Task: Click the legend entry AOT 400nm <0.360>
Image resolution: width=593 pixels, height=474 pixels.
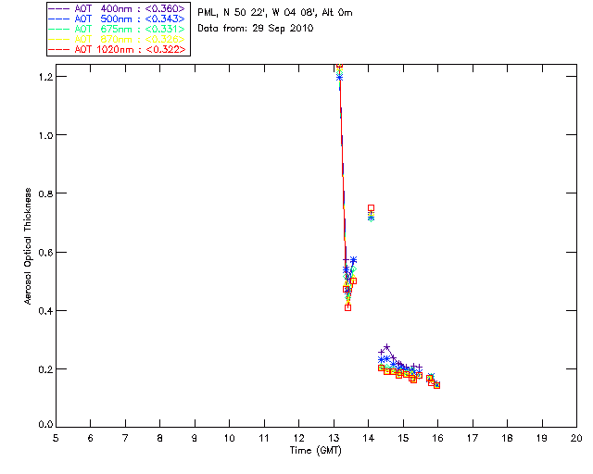Action: click(119, 8)
